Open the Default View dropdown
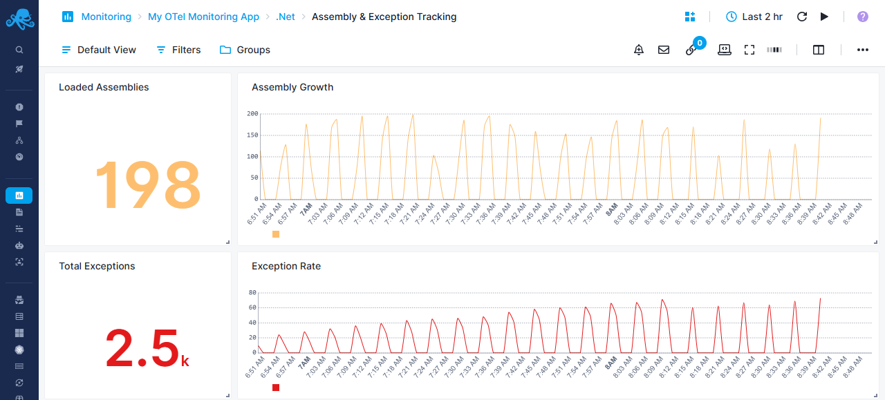This screenshot has width=885, height=400. (x=98, y=49)
